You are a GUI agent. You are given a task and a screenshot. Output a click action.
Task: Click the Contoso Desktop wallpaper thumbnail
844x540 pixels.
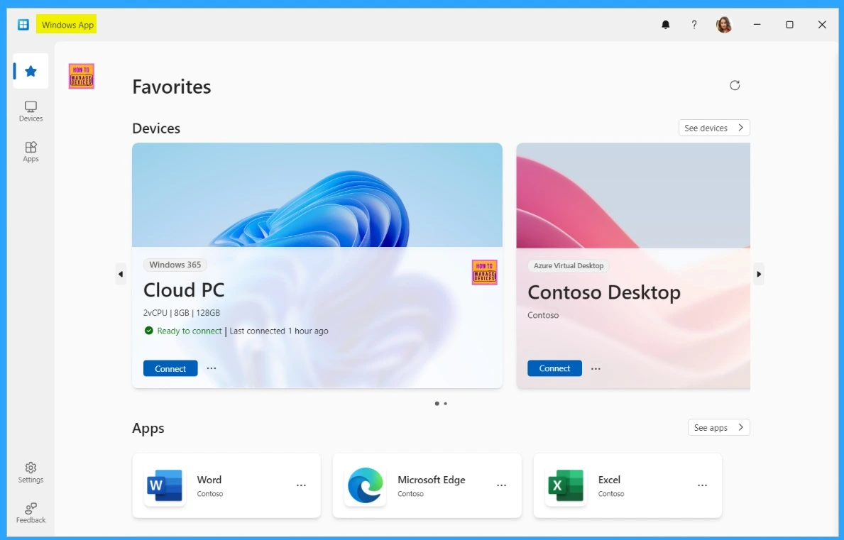pyautogui.click(x=633, y=195)
